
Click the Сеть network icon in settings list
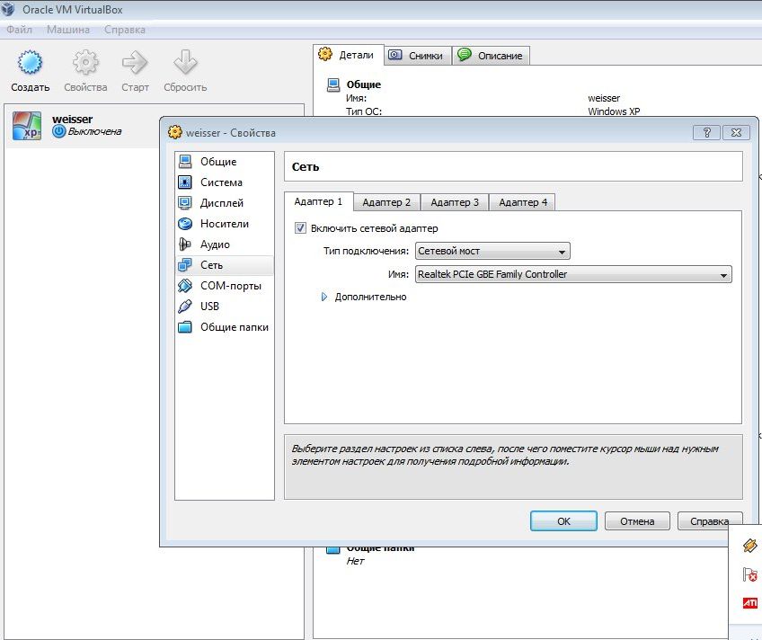[185, 265]
